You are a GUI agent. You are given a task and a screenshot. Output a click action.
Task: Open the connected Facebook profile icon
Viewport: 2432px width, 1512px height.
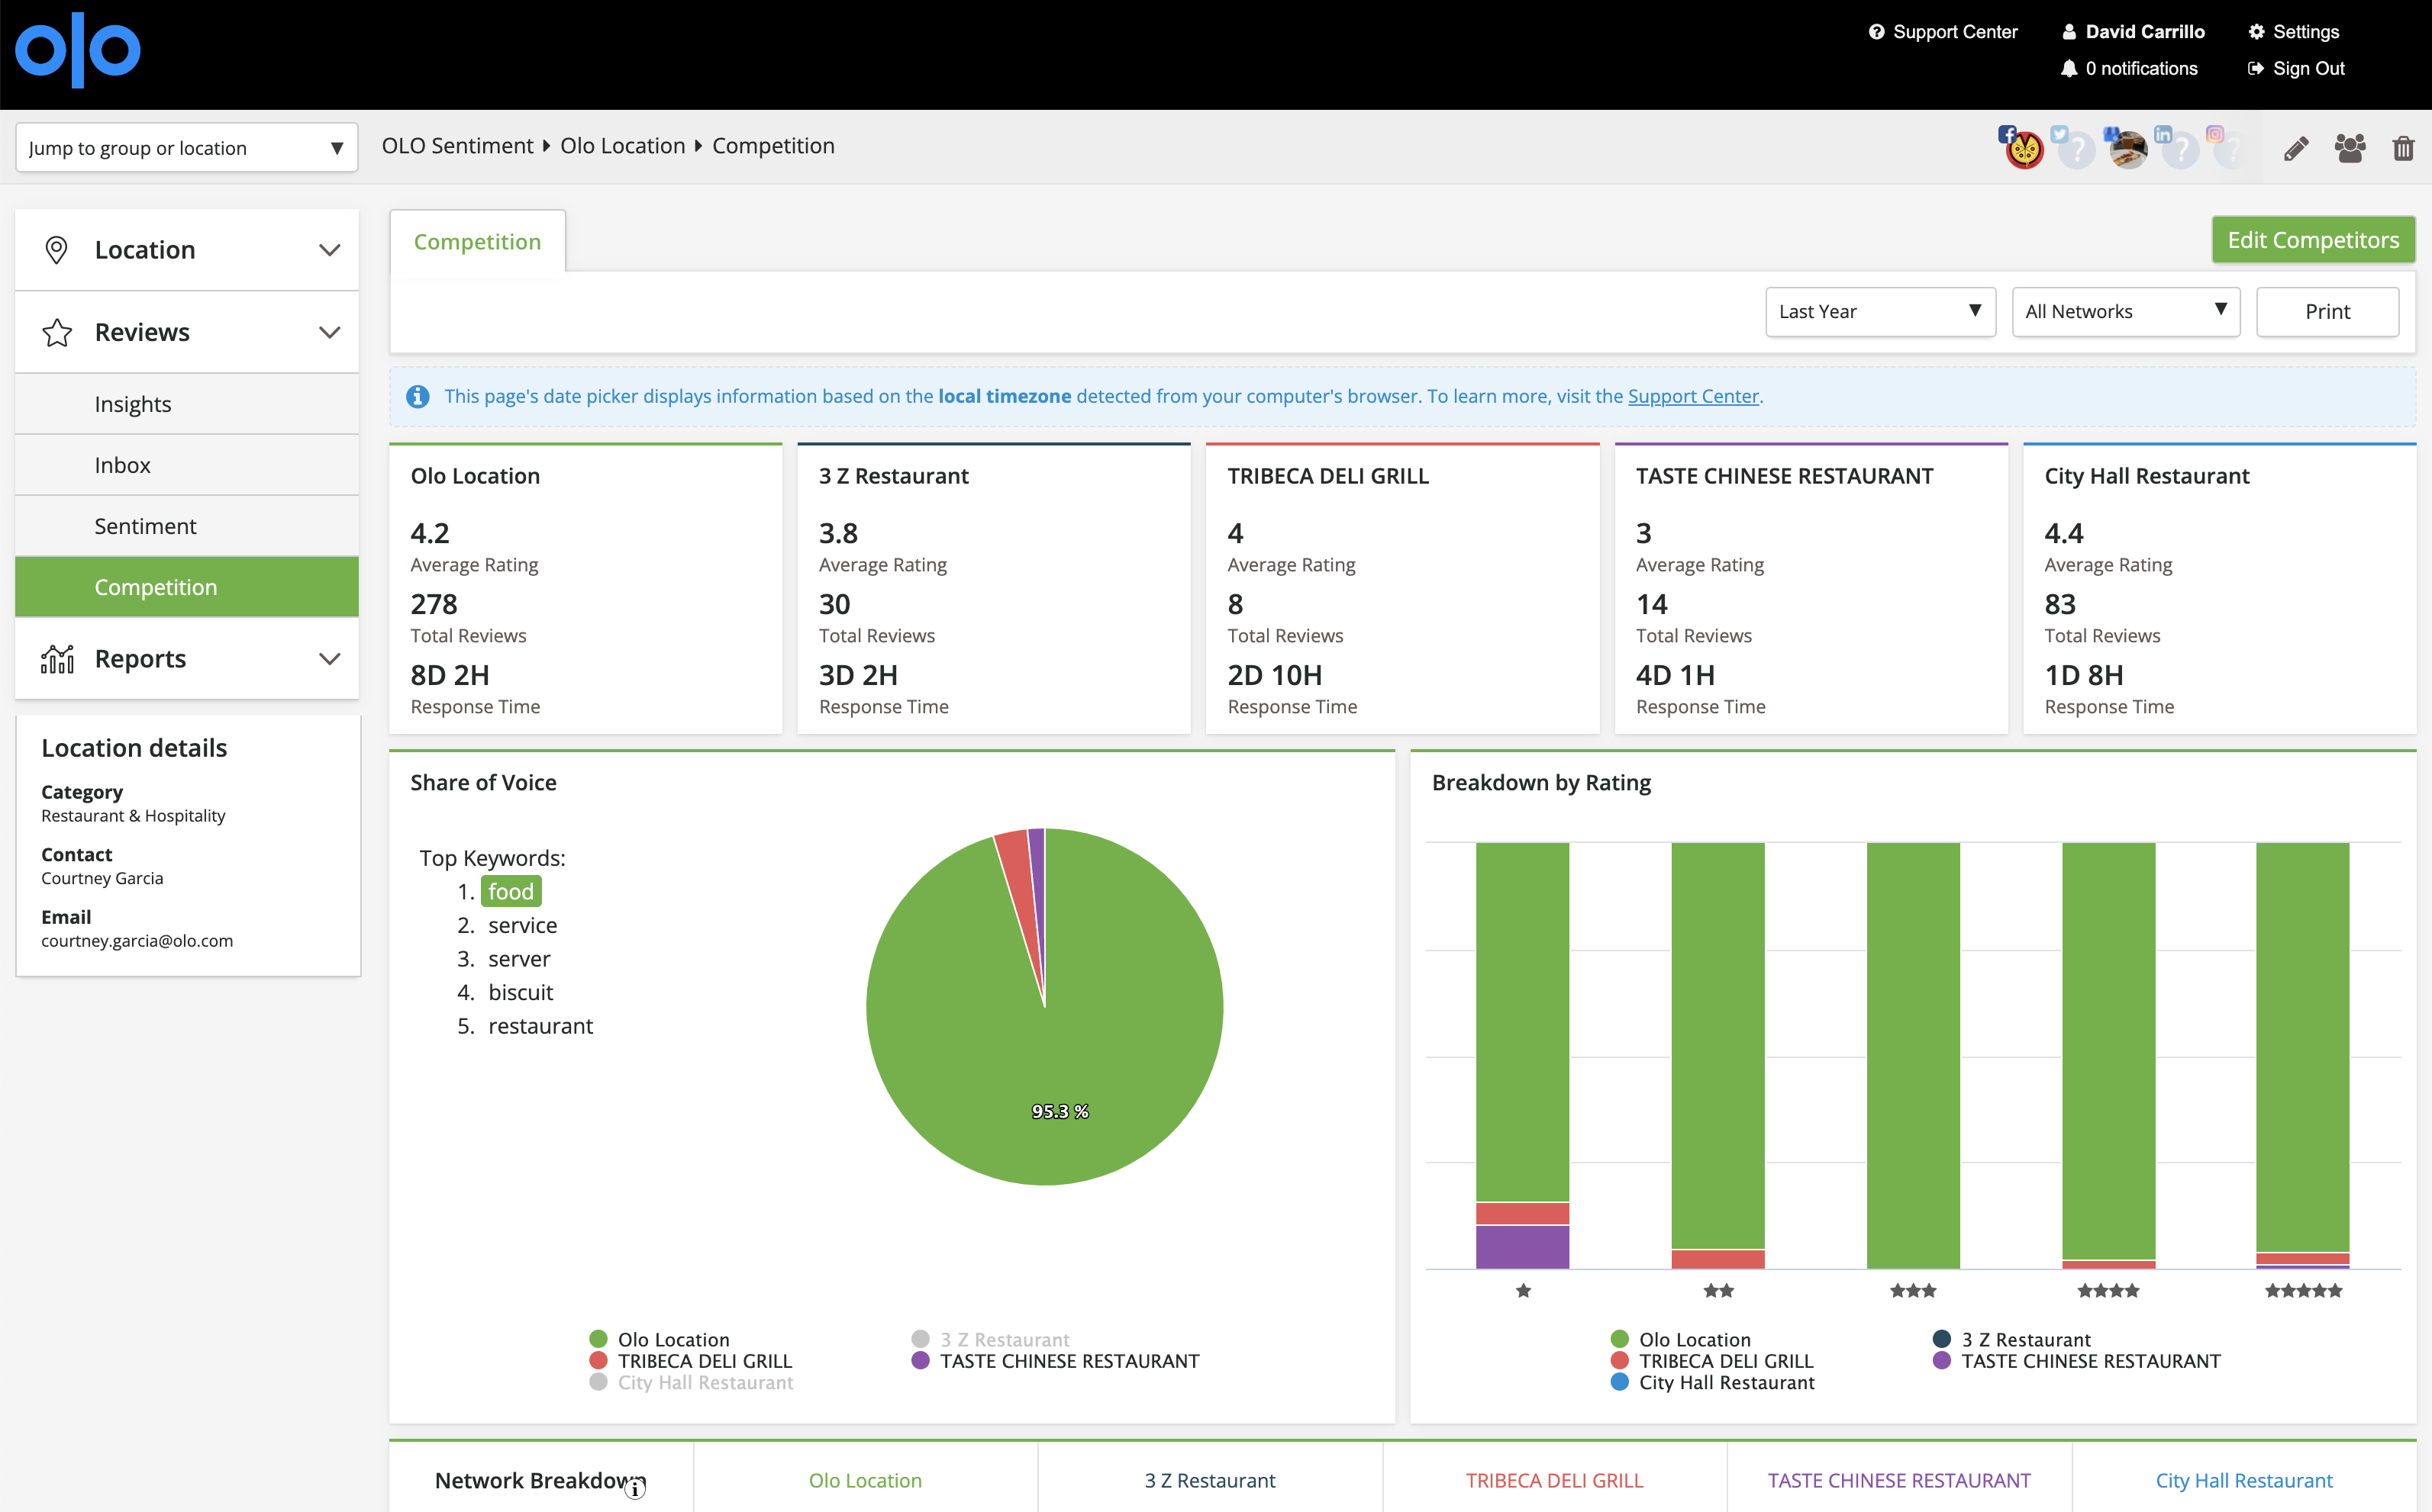coord(2022,148)
